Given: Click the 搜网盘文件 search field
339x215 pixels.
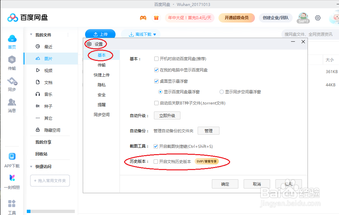Looking at the screenshot, I should coord(310,34).
